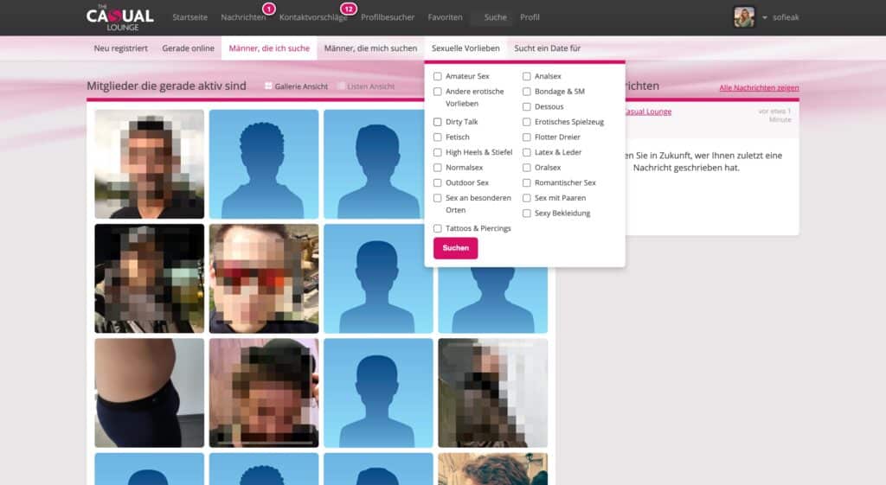
Task: Check Analsex option
Action: (527, 76)
